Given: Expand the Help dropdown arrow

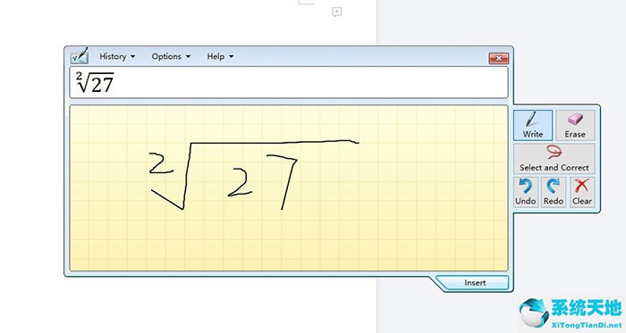Looking at the screenshot, I should coord(231,57).
